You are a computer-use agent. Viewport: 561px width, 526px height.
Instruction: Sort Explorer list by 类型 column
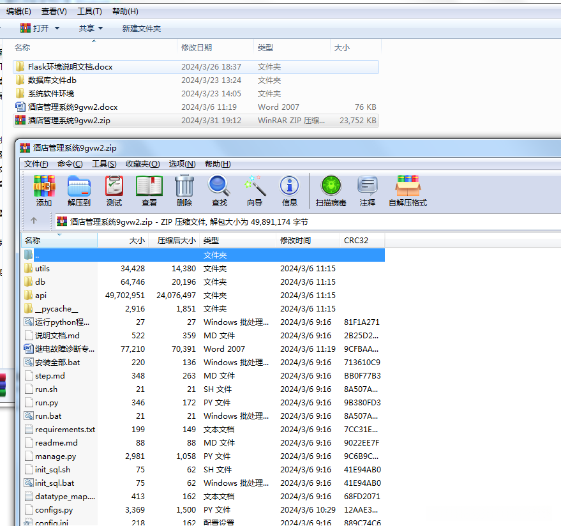(x=292, y=48)
